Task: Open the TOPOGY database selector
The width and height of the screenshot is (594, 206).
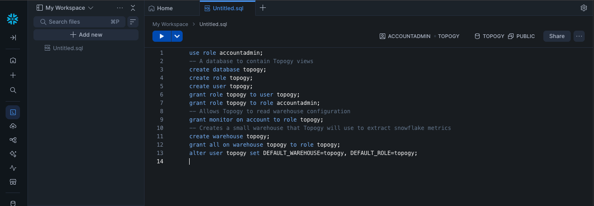Action: pyautogui.click(x=489, y=36)
